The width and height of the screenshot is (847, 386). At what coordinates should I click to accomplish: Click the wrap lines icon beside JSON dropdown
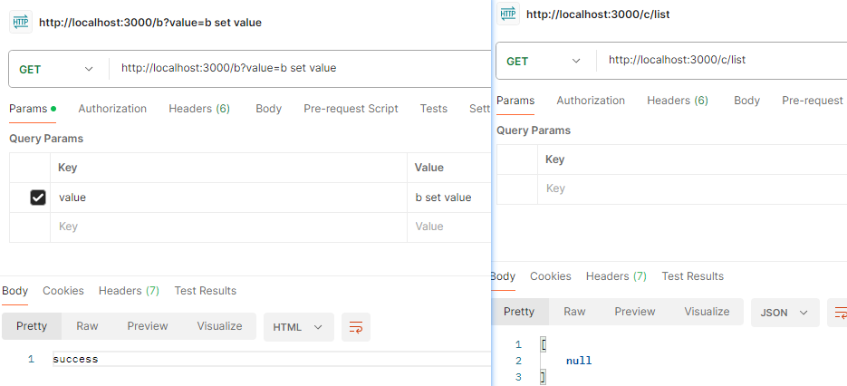pyautogui.click(x=838, y=313)
